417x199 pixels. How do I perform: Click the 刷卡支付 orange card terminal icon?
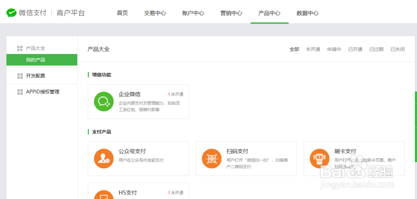[x=320, y=159]
